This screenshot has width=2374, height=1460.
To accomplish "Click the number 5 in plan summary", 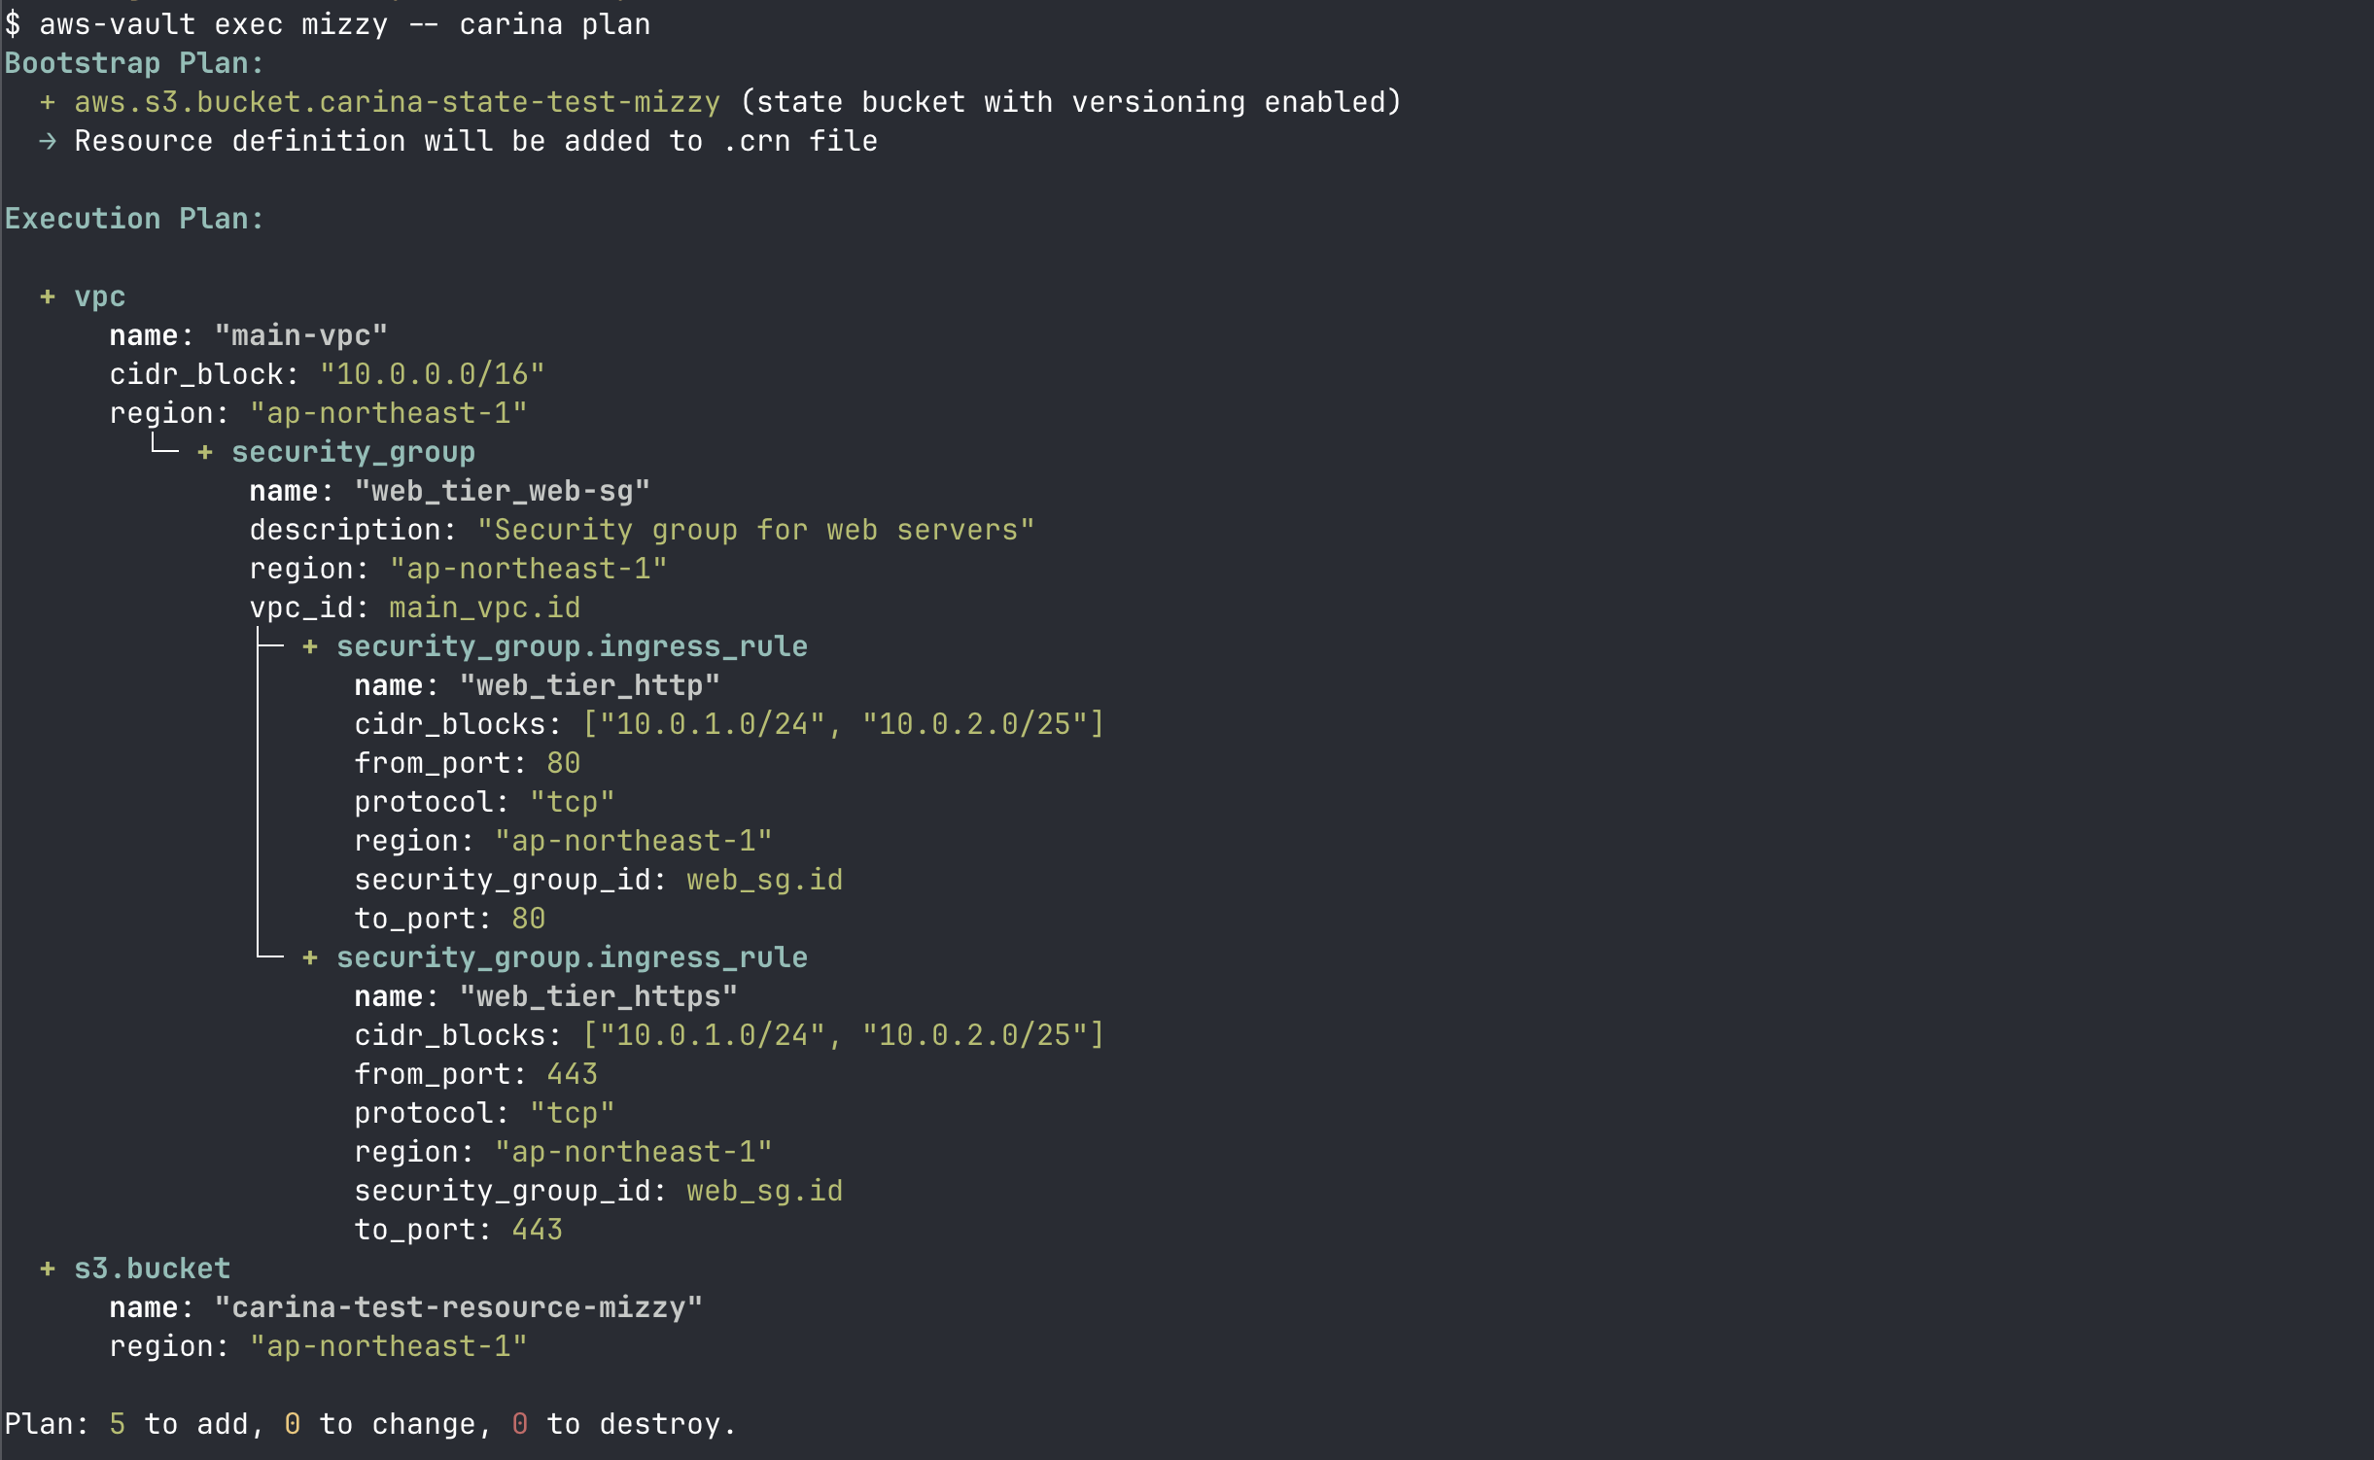I will (x=117, y=1424).
